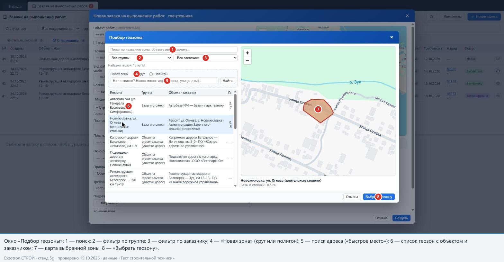This screenshot has width=504, height=262.
Task: Click the clipboard icon beside the page title
Action: tap(5, 17)
